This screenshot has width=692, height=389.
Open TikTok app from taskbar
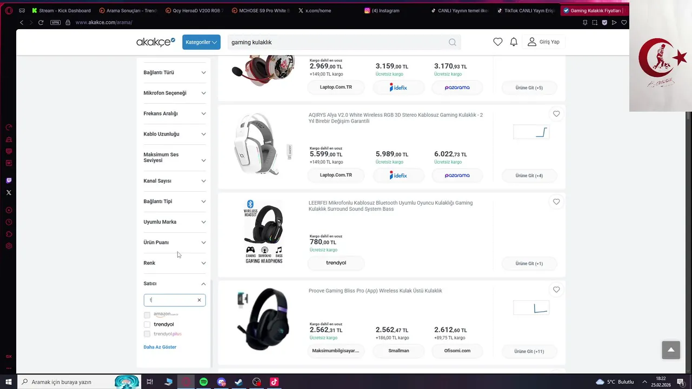coord(274,382)
